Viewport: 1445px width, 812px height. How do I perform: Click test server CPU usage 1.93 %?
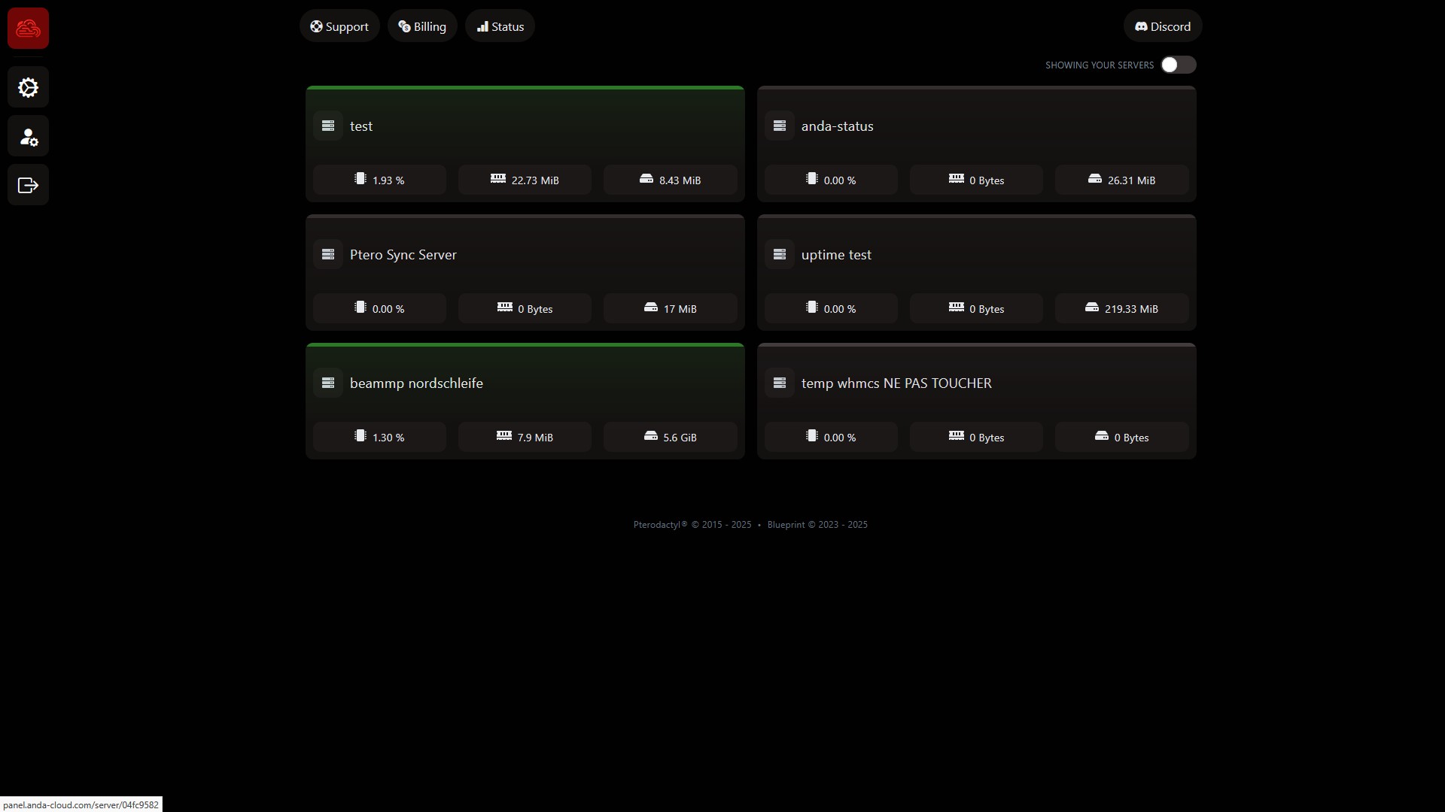(379, 180)
